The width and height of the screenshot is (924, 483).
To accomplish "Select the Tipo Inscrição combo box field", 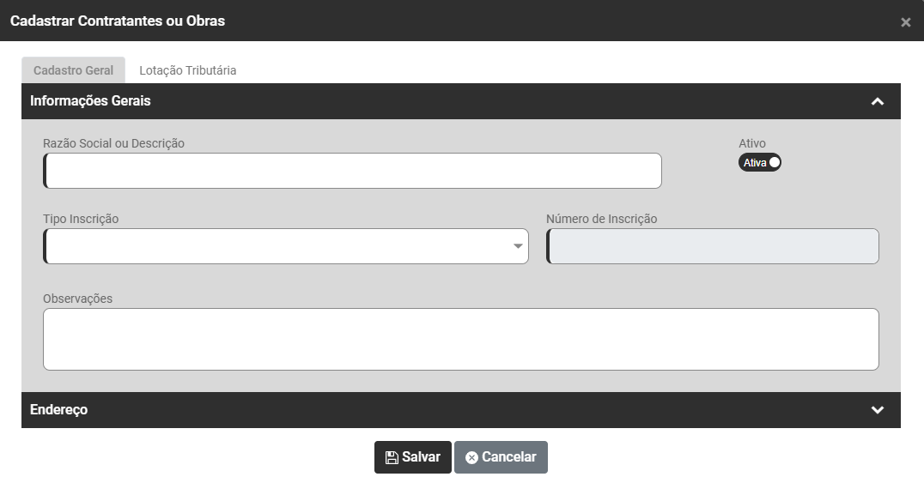I will [x=275, y=246].
